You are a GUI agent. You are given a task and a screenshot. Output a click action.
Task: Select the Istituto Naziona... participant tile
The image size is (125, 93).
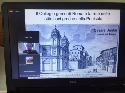coord(29,72)
